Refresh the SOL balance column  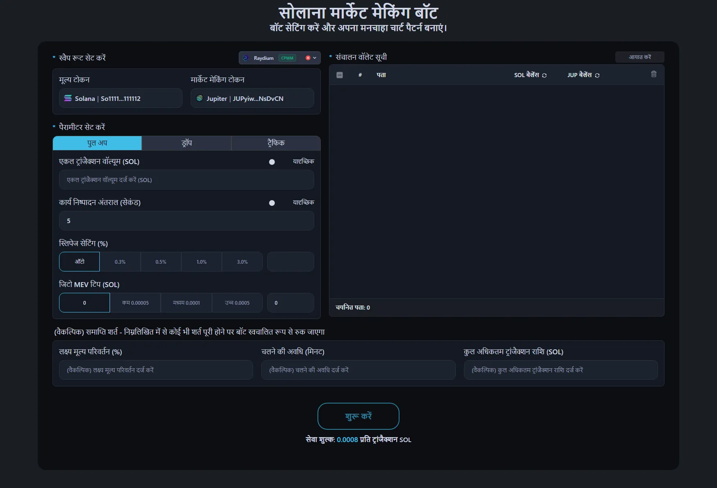(544, 75)
